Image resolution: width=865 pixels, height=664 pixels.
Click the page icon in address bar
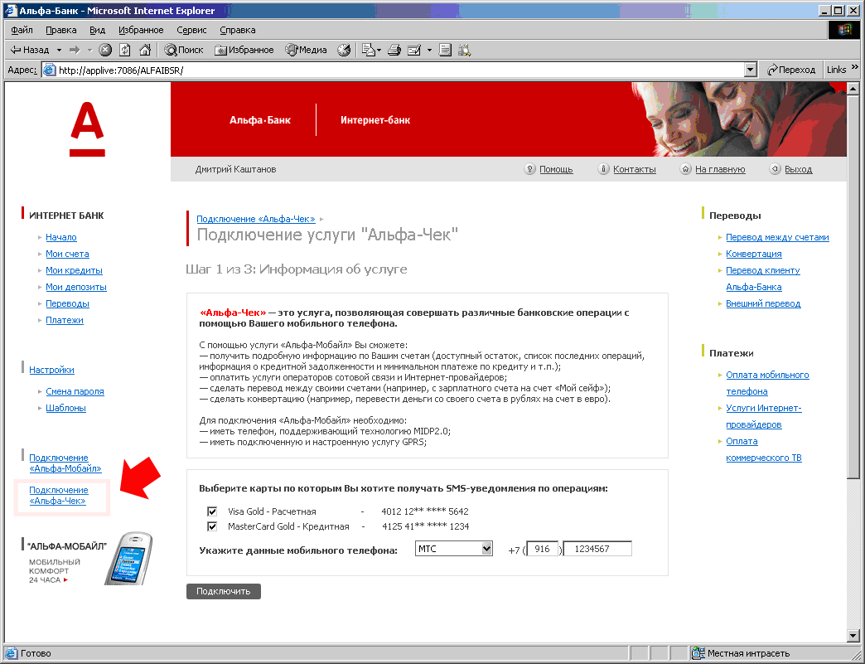[50, 70]
